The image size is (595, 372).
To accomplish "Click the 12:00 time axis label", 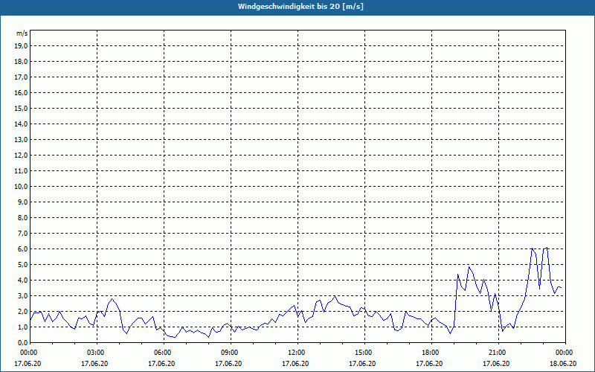I will tap(298, 353).
